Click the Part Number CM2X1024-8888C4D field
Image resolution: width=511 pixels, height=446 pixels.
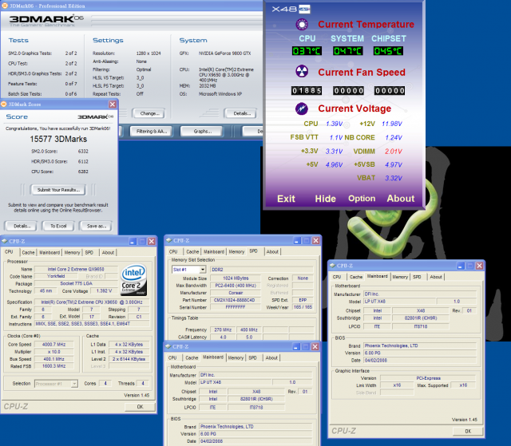point(236,300)
